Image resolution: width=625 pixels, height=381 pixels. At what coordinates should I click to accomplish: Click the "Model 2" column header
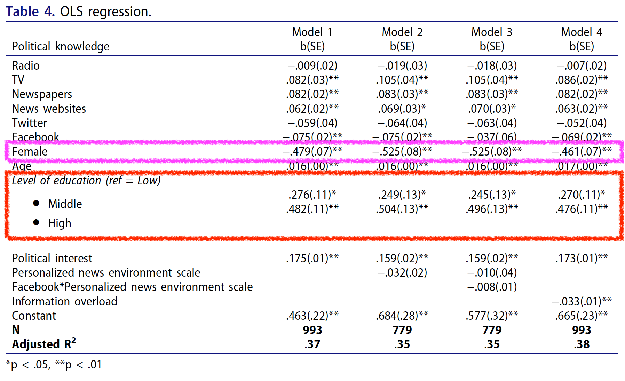click(402, 32)
